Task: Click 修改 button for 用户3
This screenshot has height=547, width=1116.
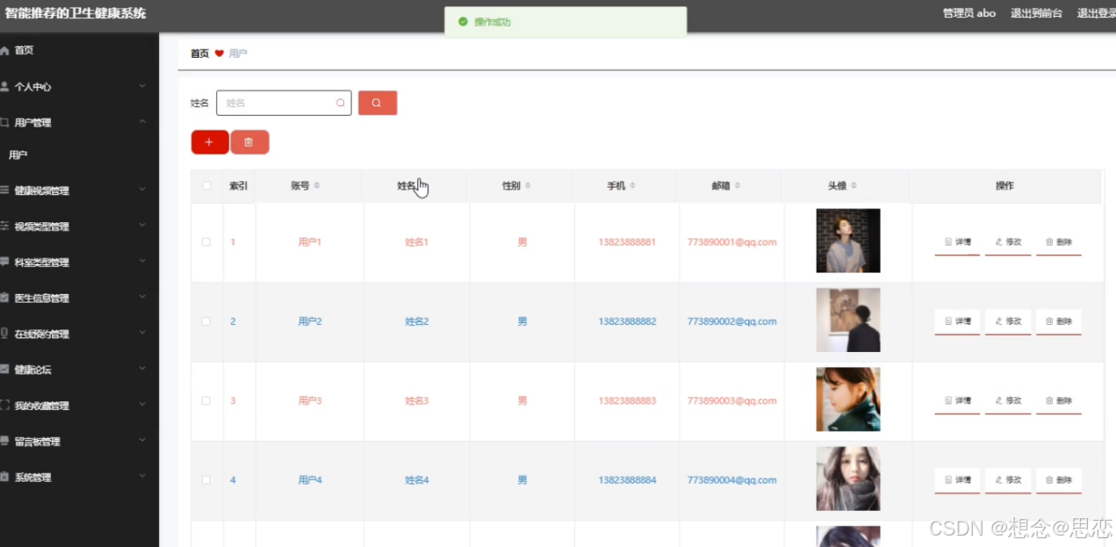Action: pos(1008,400)
